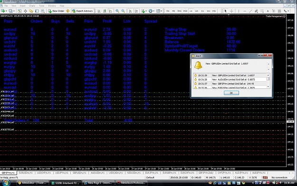Expand the Profiles dropdown arrow
Screen dimensions: 297x186
[14, 11]
